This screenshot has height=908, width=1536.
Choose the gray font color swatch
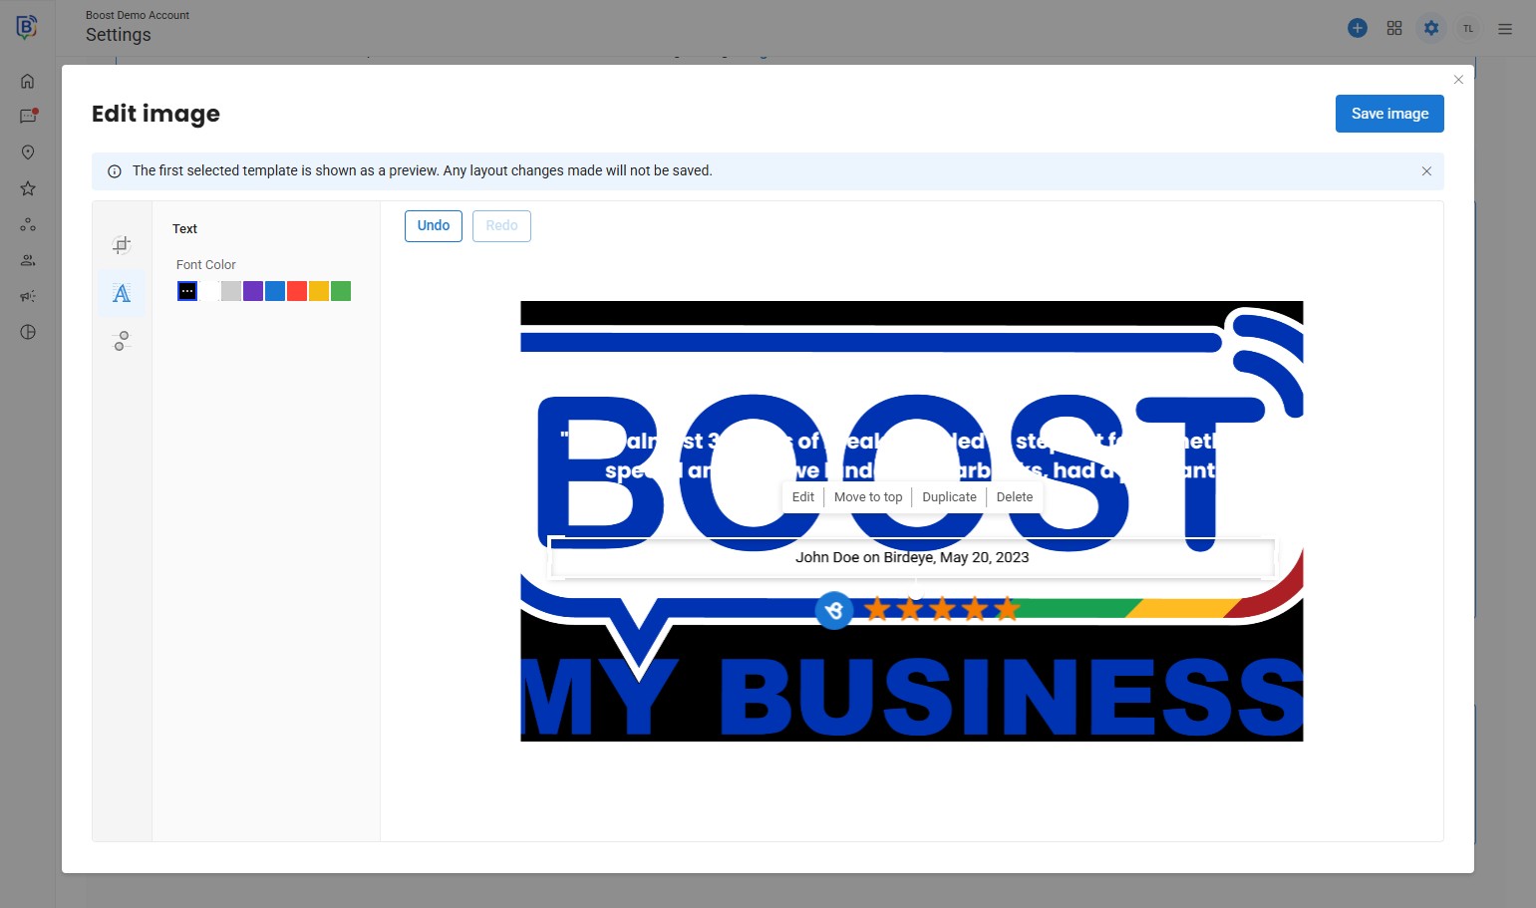[231, 291]
